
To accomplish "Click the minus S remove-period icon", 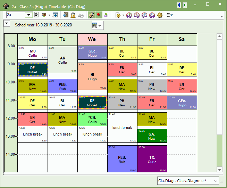I will [x=137, y=15].
